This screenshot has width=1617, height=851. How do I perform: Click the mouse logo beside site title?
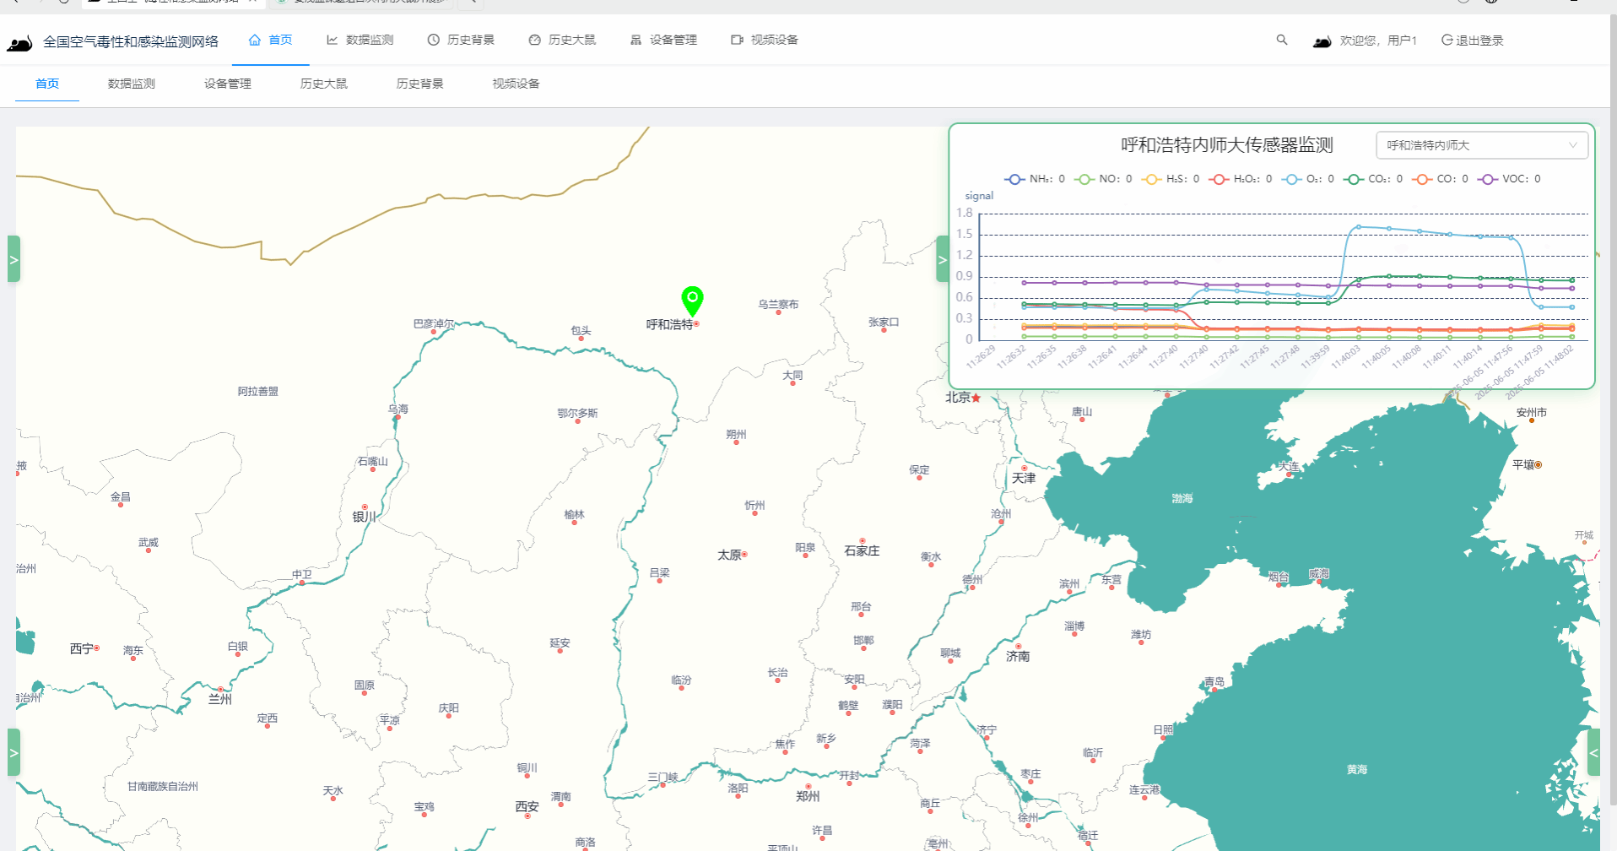pyautogui.click(x=20, y=43)
